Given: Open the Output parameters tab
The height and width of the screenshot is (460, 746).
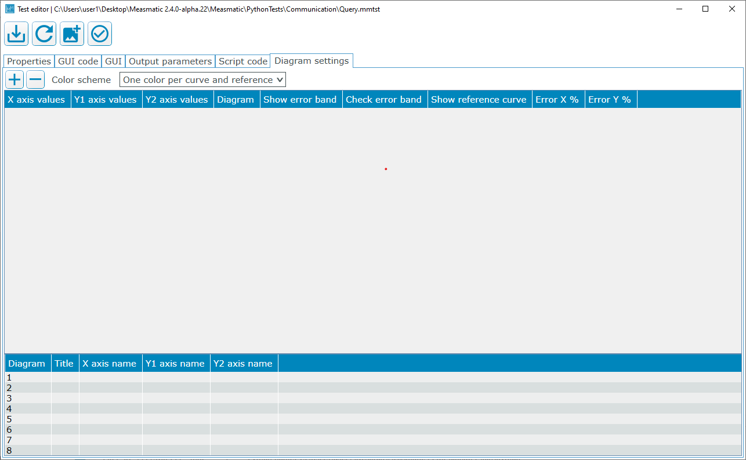Looking at the screenshot, I should point(170,61).
